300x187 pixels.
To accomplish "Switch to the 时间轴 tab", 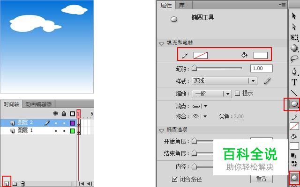I will (x=11, y=104).
